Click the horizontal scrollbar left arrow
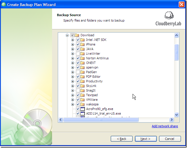 pyautogui.click(x=61, y=119)
